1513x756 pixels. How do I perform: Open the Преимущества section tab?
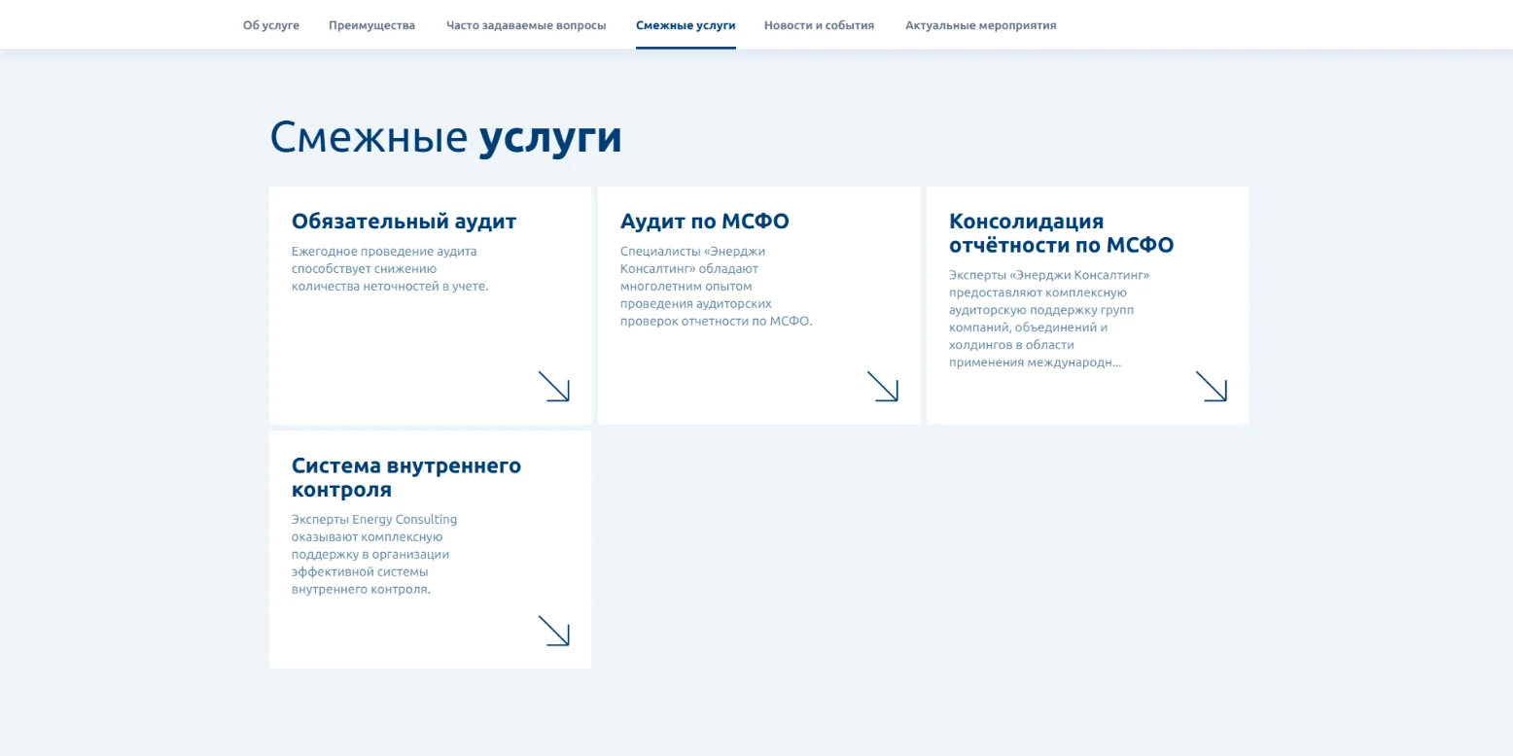click(371, 25)
